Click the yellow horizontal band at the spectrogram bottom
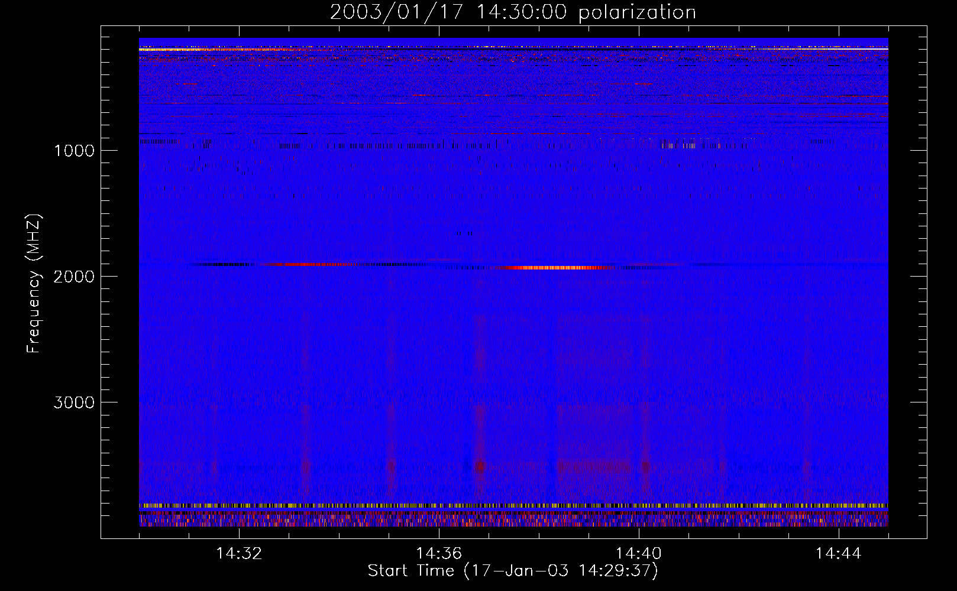 click(x=513, y=506)
